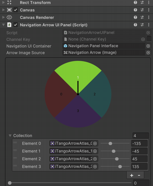The height and width of the screenshot is (186, 153).
Task: Toggle the Canvas component enabled checkbox
Action: [x=15, y=10]
